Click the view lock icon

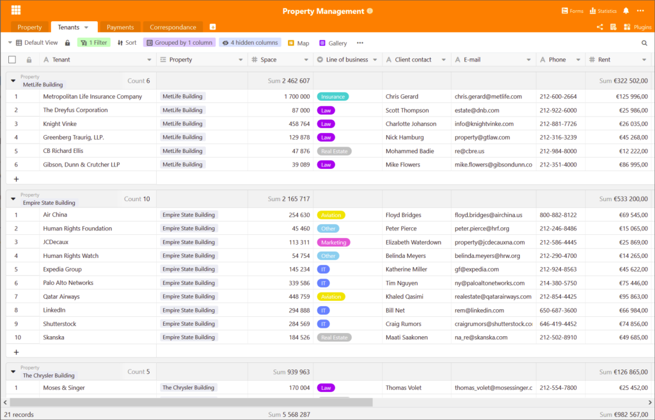pos(67,43)
